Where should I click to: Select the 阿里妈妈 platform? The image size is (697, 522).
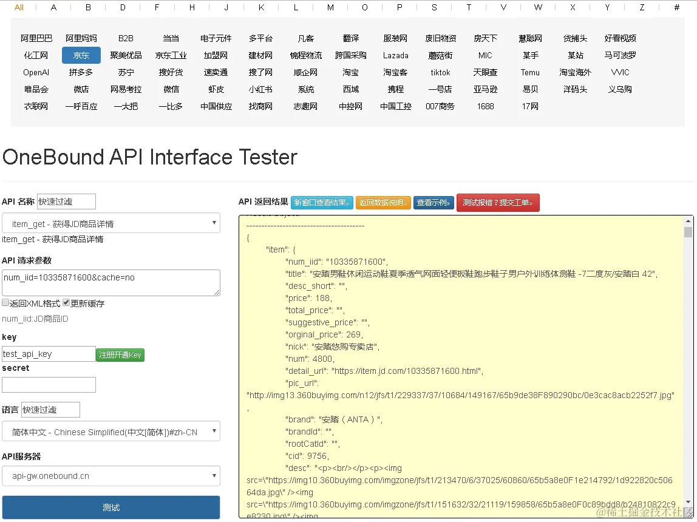(x=81, y=38)
